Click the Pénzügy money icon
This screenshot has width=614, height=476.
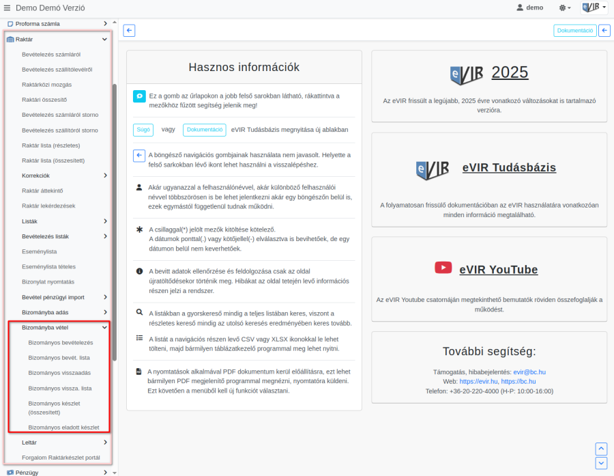point(10,473)
